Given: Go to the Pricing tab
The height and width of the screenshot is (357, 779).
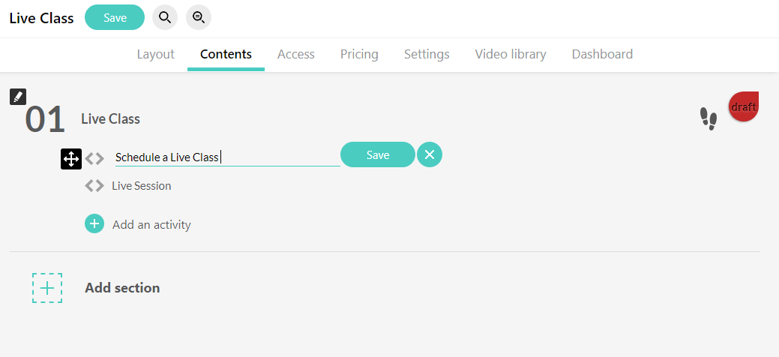Looking at the screenshot, I should (x=359, y=54).
